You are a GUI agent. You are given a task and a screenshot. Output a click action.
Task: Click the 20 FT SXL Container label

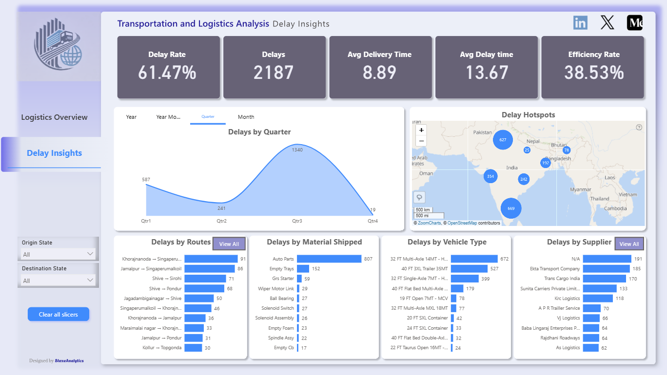click(x=427, y=318)
